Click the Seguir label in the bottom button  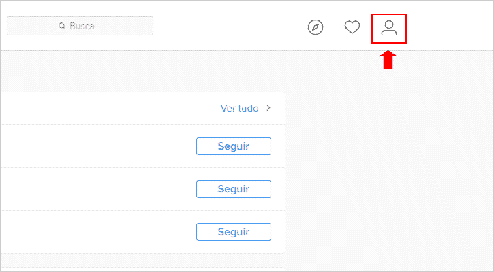tap(234, 232)
